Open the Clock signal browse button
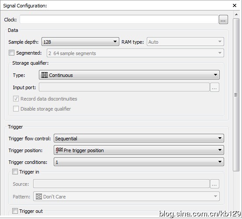This screenshot has height=219, width=242. pos(223,20)
